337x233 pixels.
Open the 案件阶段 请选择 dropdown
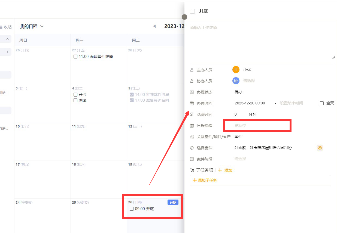[240, 159]
